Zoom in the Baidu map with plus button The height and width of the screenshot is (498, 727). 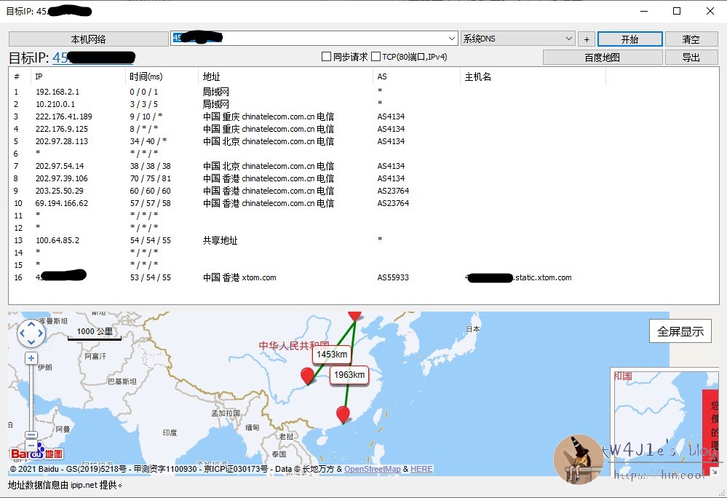31,358
